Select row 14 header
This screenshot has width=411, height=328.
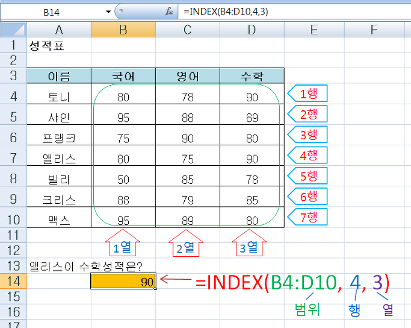pyautogui.click(x=13, y=281)
